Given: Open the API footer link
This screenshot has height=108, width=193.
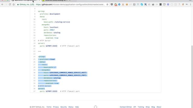Looking at the screenshot, I should coord(135,107).
